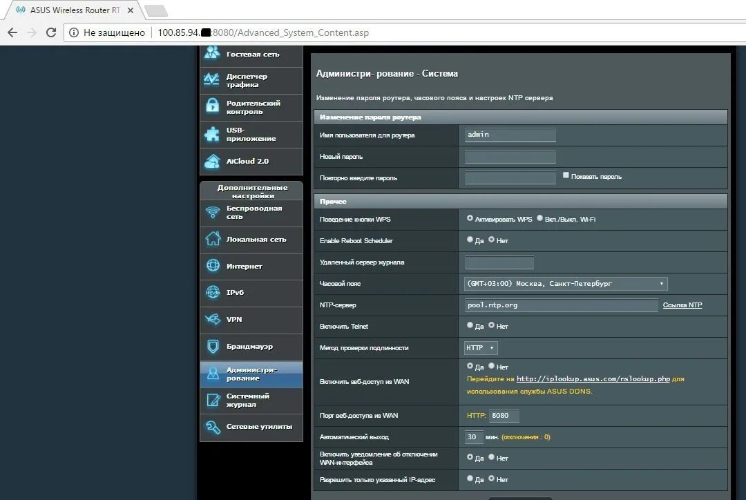Click the remote log server field
Screen dimensions: 746x500
pos(499,262)
